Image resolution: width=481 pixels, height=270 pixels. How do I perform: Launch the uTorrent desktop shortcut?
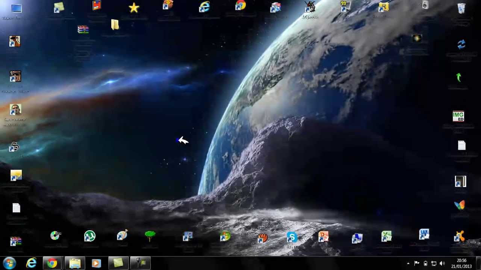click(89, 236)
